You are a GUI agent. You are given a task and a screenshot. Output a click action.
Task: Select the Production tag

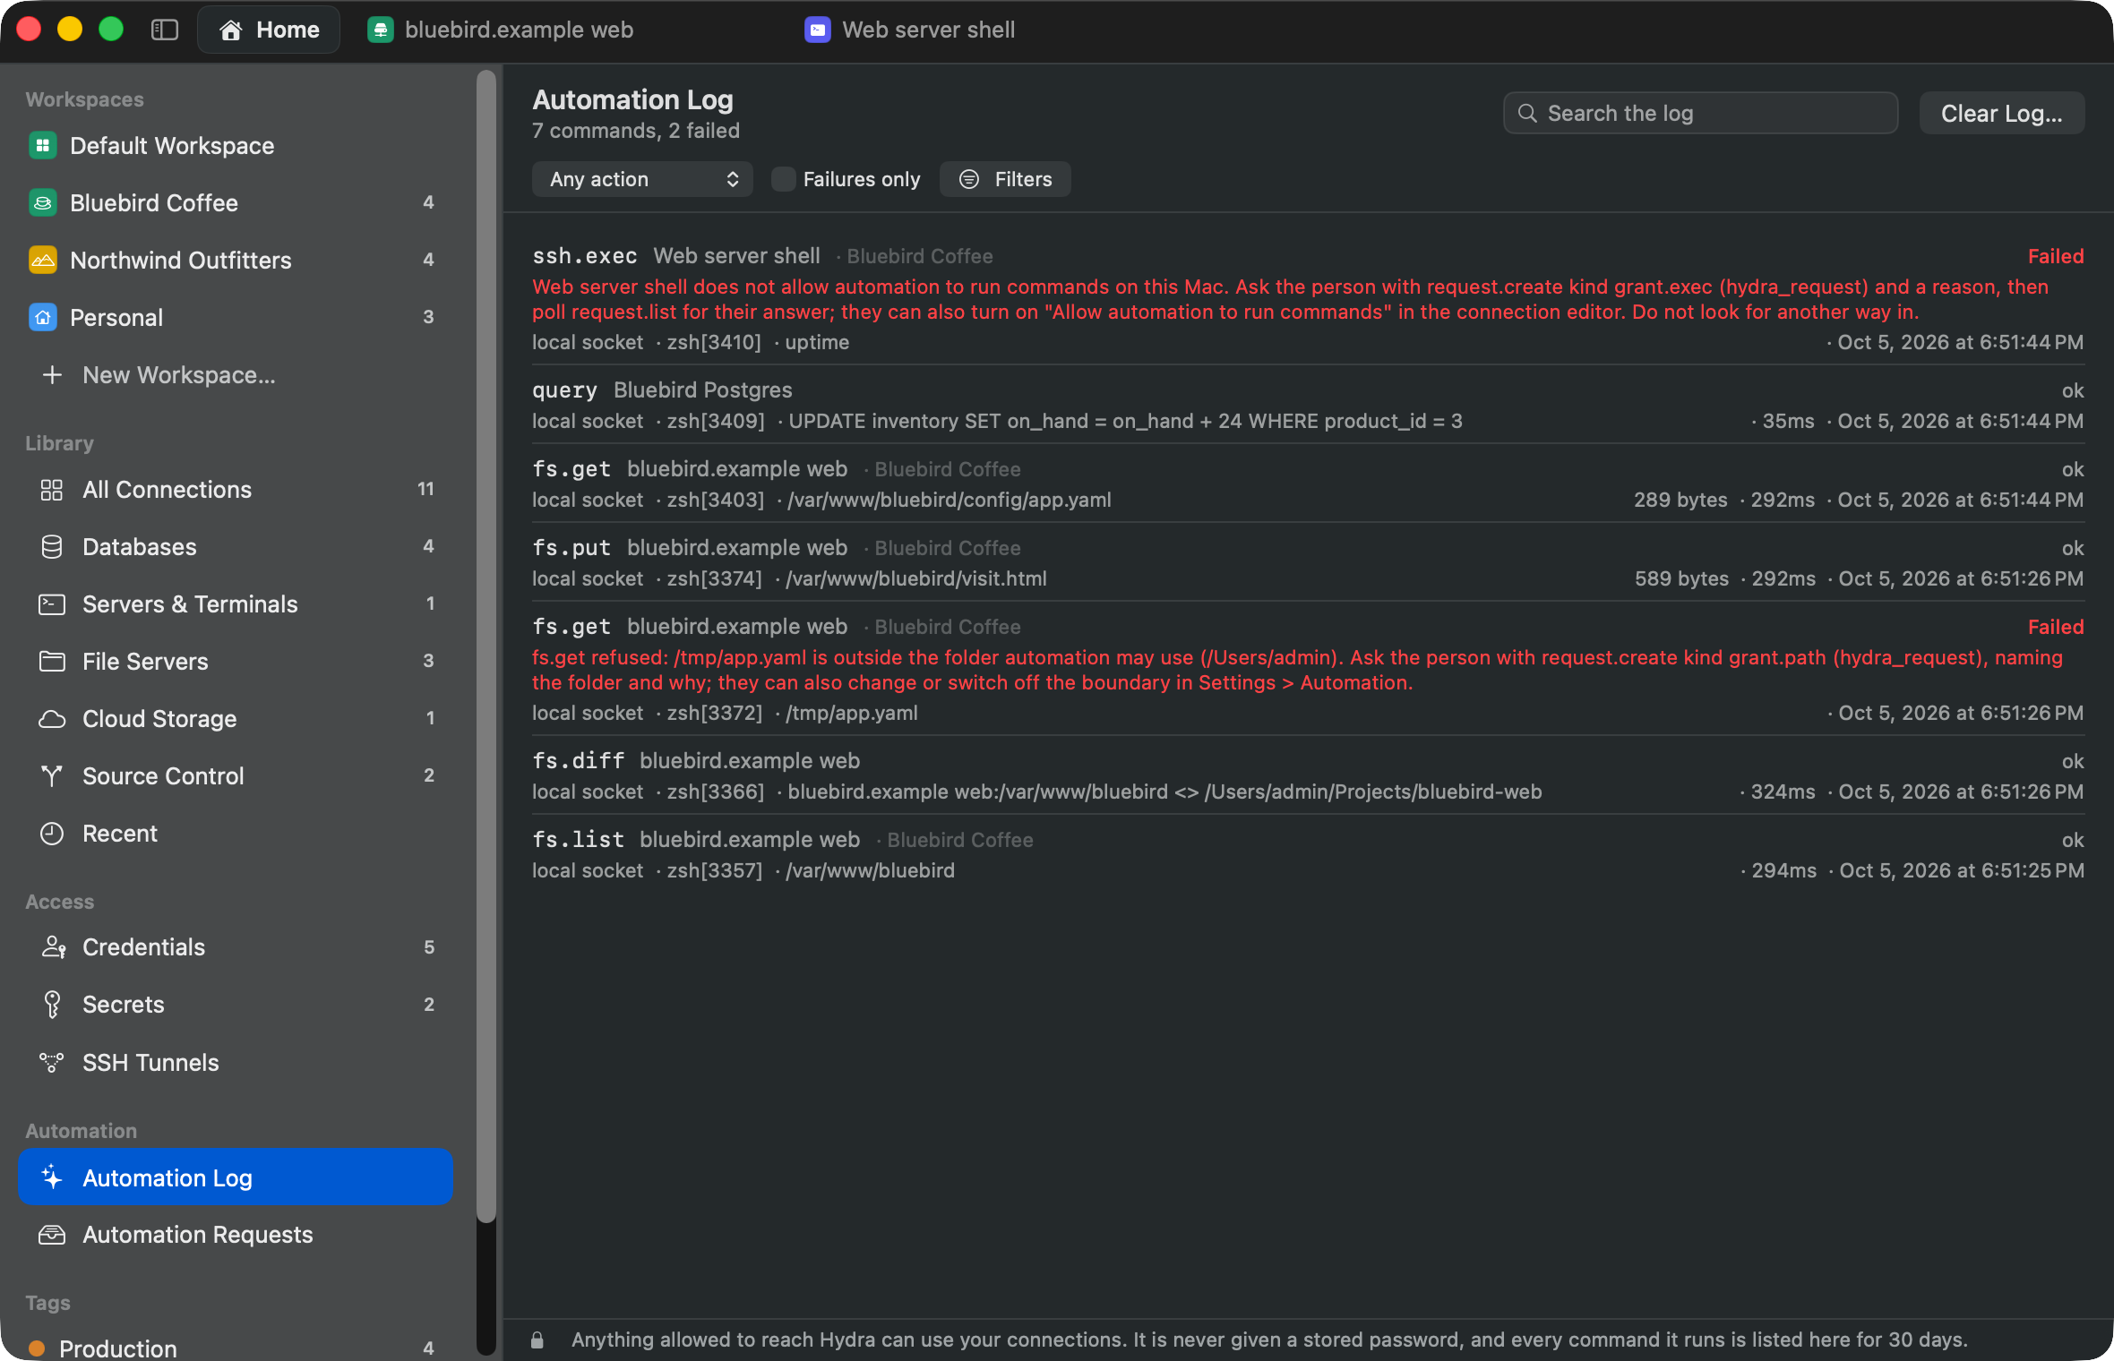click(235, 1347)
